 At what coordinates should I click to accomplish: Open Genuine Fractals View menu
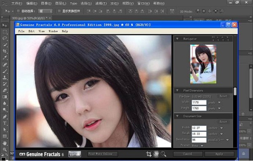pyautogui.click(x=41, y=31)
